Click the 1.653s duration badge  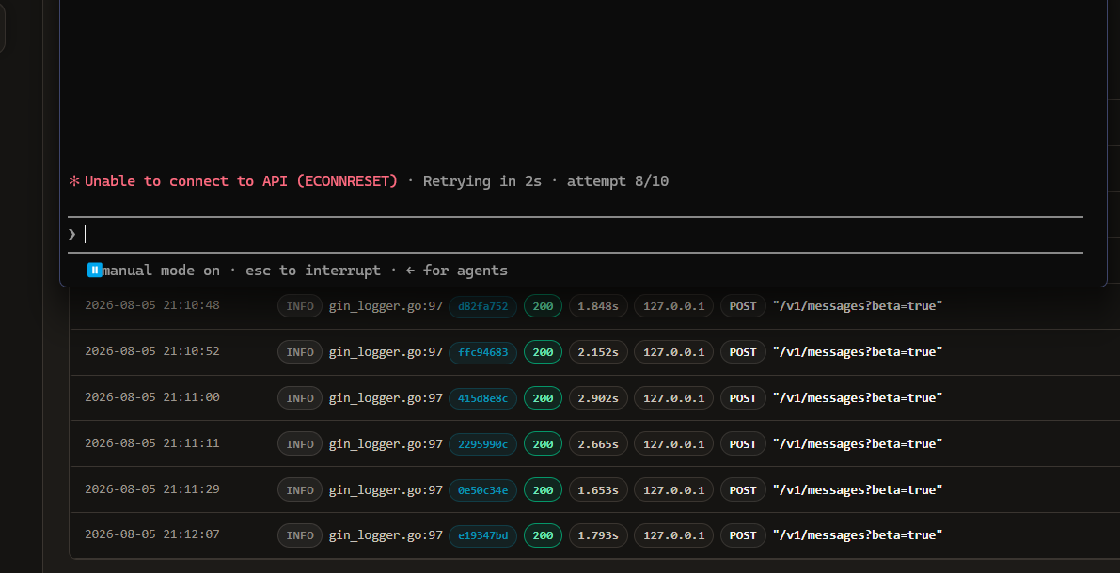pos(599,490)
